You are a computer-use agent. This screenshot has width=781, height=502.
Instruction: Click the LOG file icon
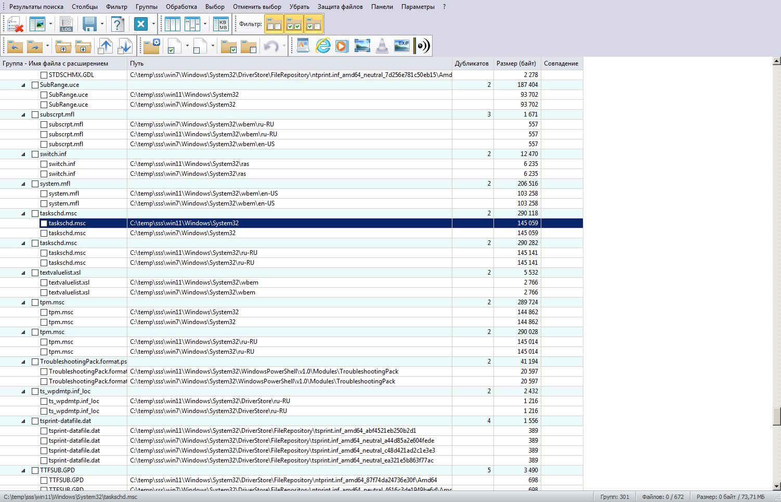coord(66,24)
